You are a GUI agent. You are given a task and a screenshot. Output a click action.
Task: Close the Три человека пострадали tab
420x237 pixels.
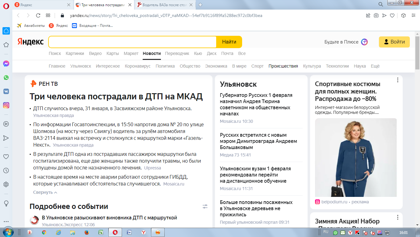click(x=130, y=5)
